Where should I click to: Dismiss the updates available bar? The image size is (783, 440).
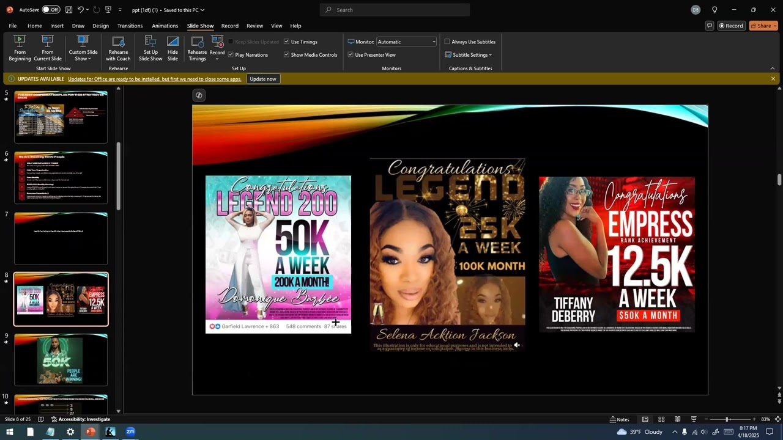[x=773, y=79]
